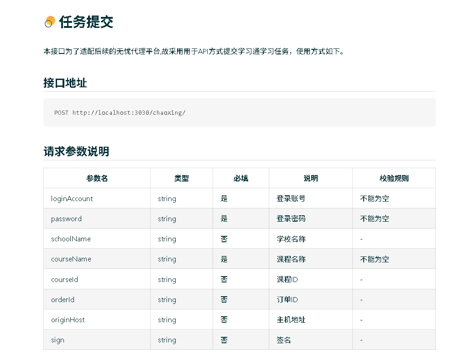The height and width of the screenshot is (362, 455).
Task: Click the courseId parameter name
Action: pos(63,279)
